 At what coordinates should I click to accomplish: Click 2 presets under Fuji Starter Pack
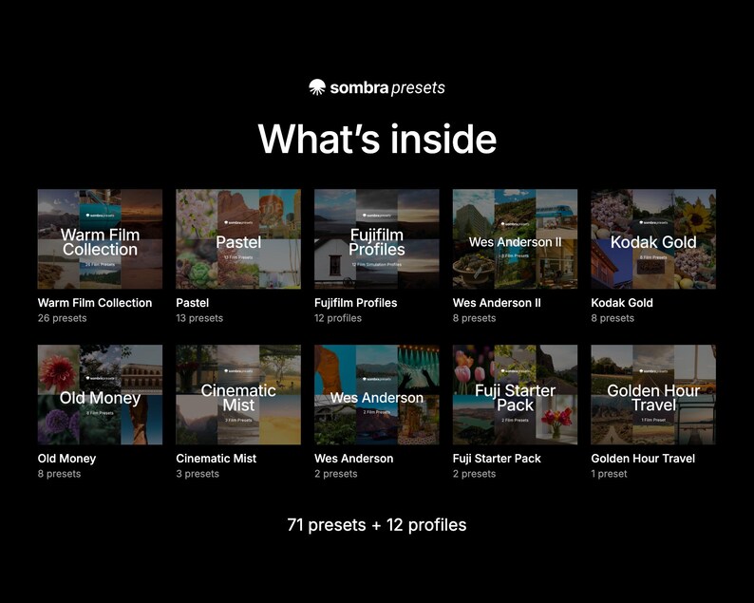(x=474, y=474)
